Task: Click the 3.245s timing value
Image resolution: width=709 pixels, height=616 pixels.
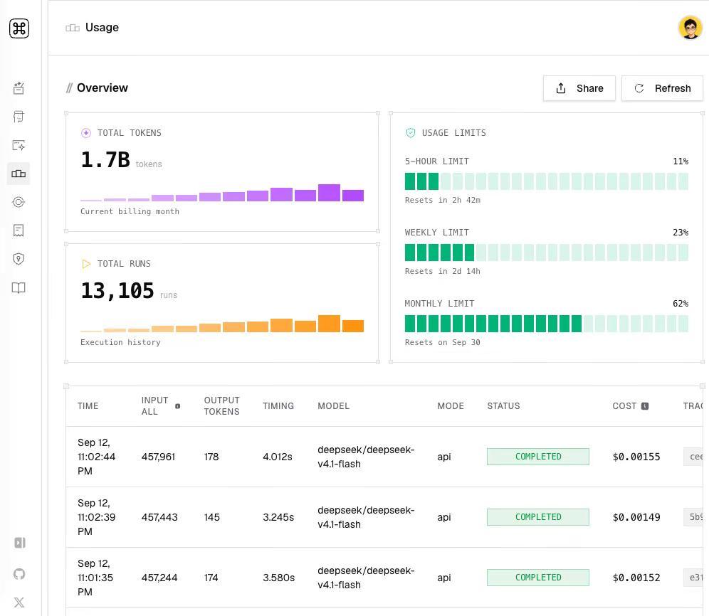Action: [x=278, y=517]
